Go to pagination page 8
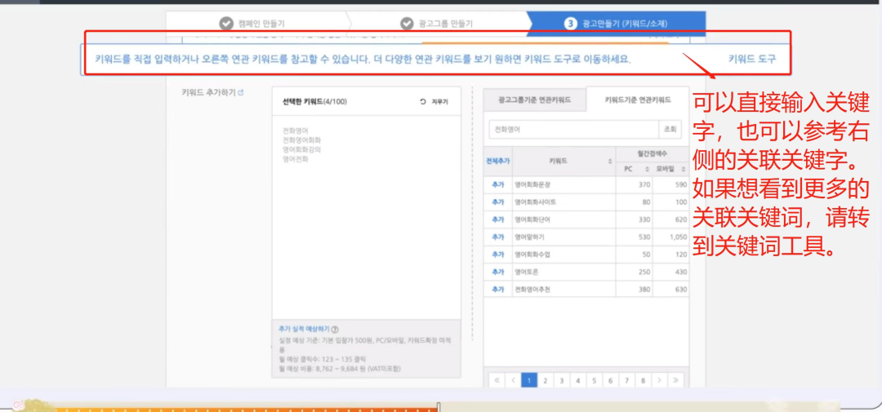882x412 pixels. (x=643, y=380)
